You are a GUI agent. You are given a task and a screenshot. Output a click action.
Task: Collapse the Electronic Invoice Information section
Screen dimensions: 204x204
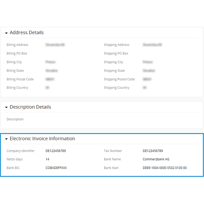pyautogui.click(x=6, y=139)
